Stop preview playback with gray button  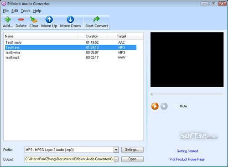point(164,106)
